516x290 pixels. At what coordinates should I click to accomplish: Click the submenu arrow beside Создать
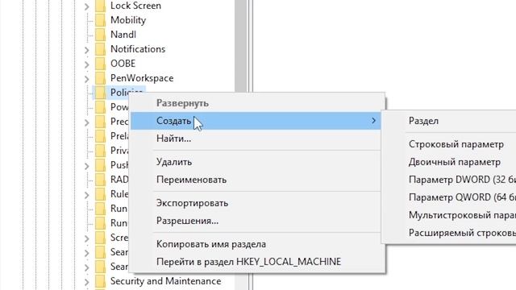coord(373,121)
